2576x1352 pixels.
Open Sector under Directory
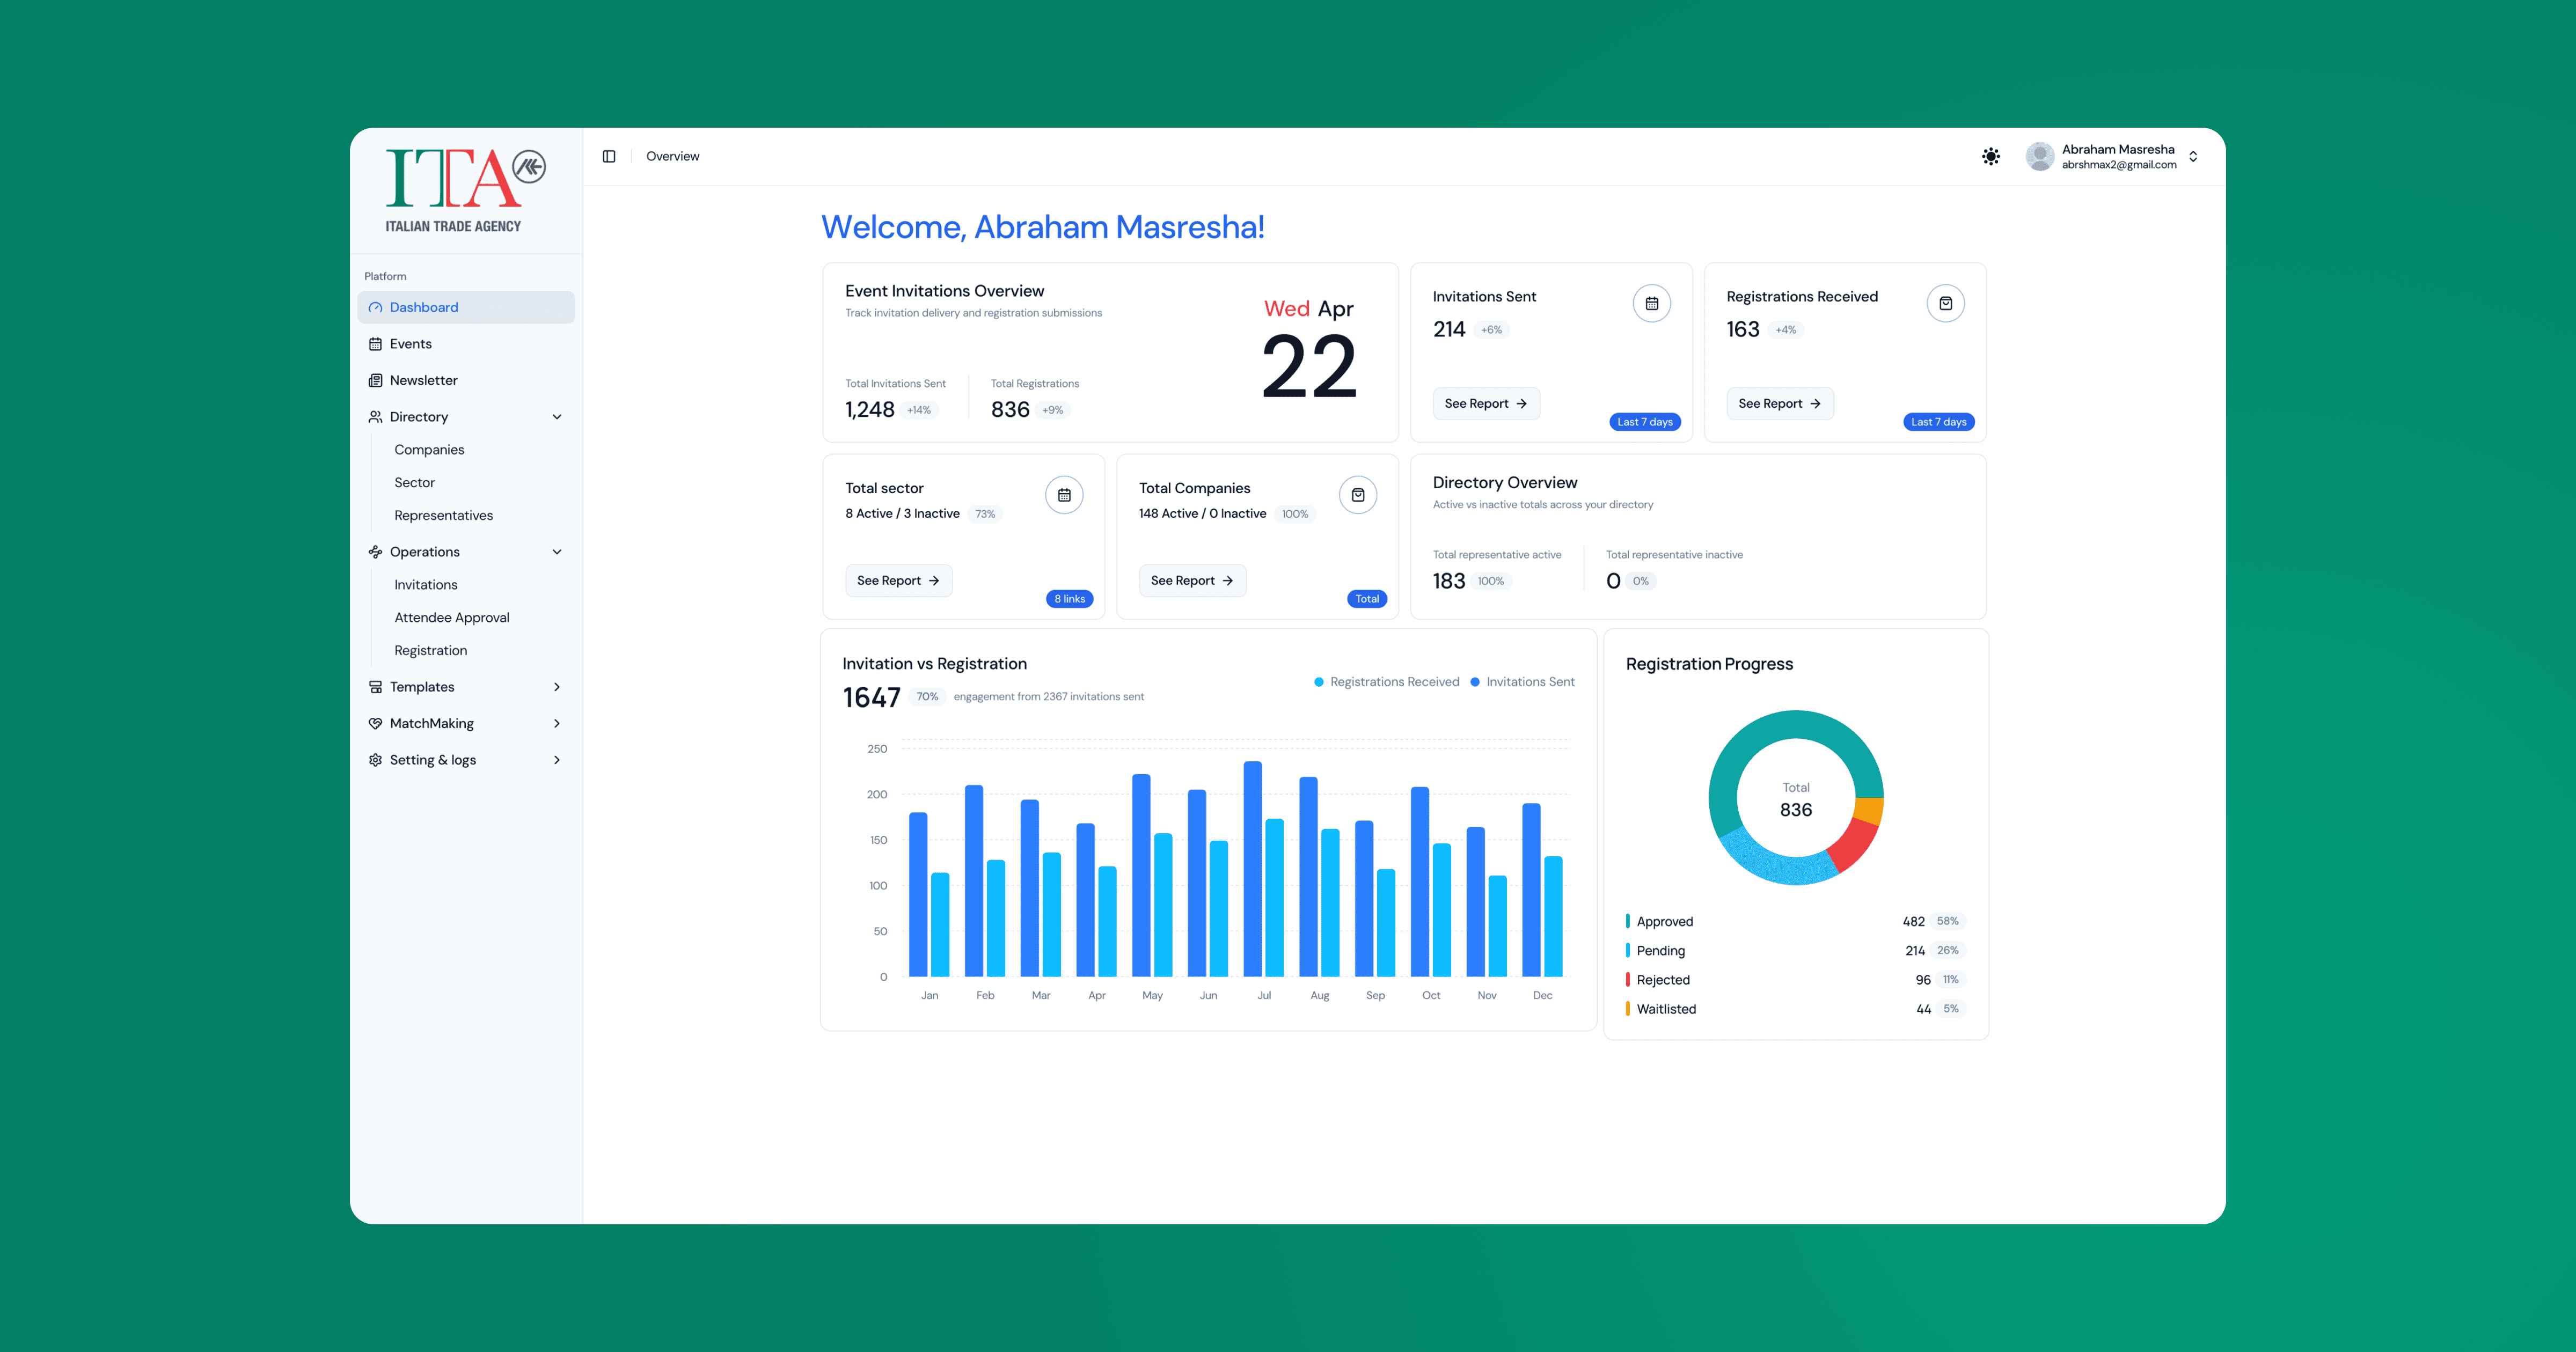point(414,483)
